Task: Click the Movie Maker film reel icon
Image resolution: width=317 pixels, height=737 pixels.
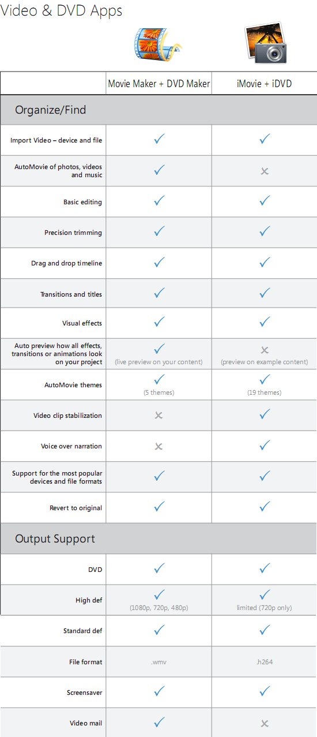Action: pyautogui.click(x=158, y=45)
